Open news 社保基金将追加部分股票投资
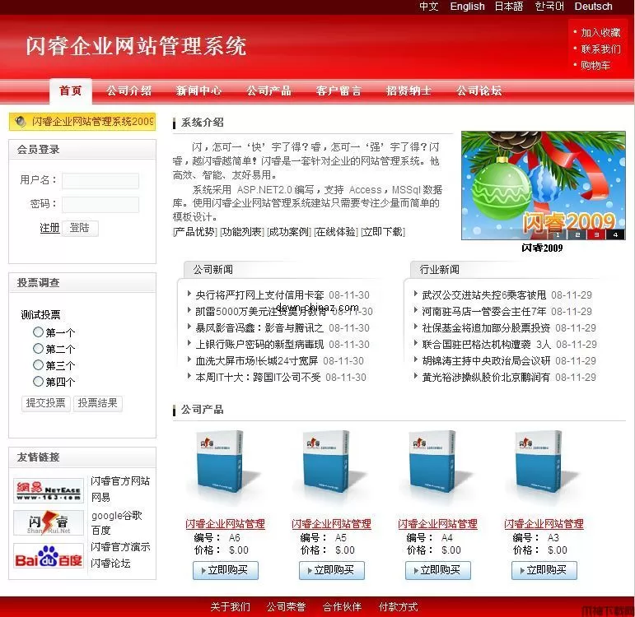Viewport: 635px width, 617px height. (486, 327)
